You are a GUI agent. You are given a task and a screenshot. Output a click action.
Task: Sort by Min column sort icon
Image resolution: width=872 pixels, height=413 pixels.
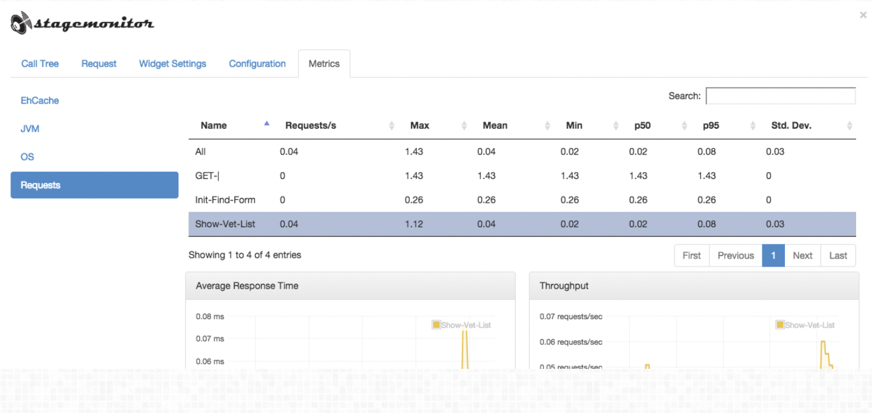coord(616,126)
